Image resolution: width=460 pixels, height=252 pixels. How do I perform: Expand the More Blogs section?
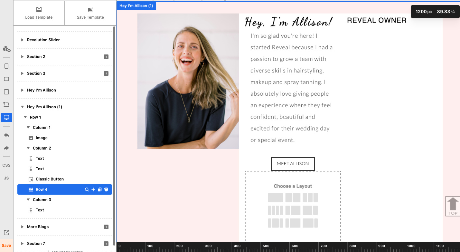click(22, 227)
